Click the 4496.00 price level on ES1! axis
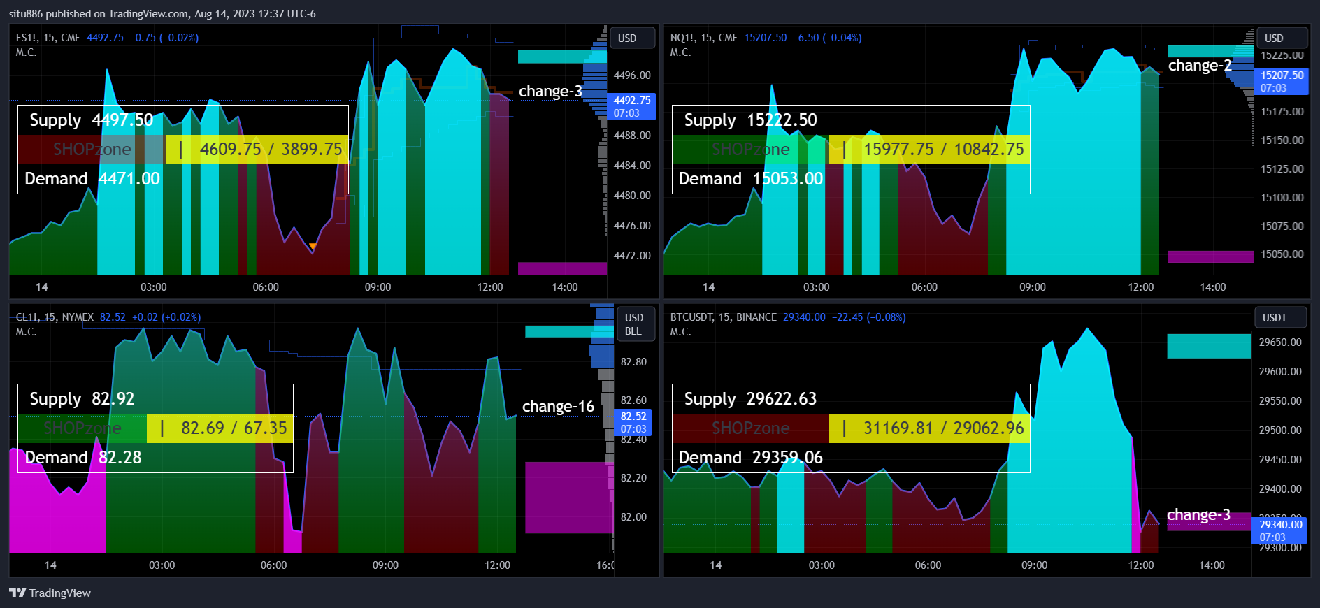 tap(632, 75)
